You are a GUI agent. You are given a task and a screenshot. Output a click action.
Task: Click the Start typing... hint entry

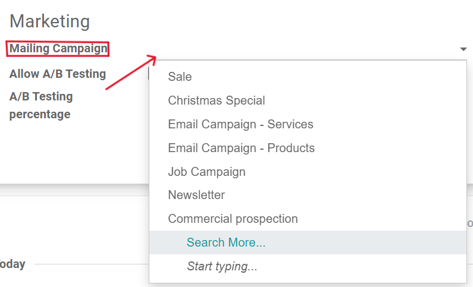click(222, 266)
